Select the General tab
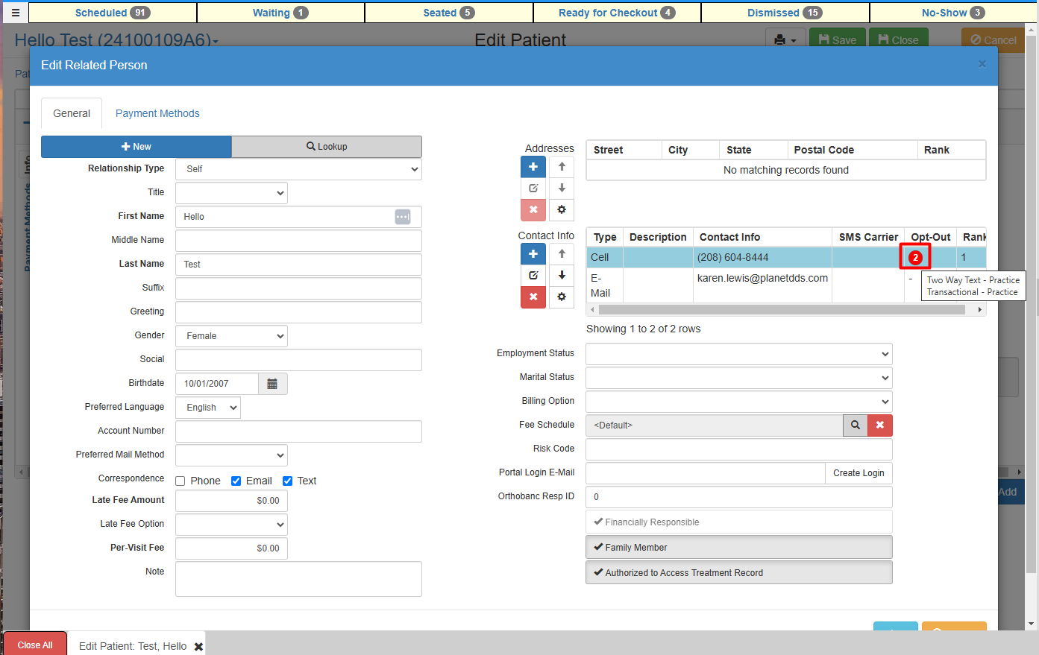This screenshot has width=1039, height=655. pos(72,113)
